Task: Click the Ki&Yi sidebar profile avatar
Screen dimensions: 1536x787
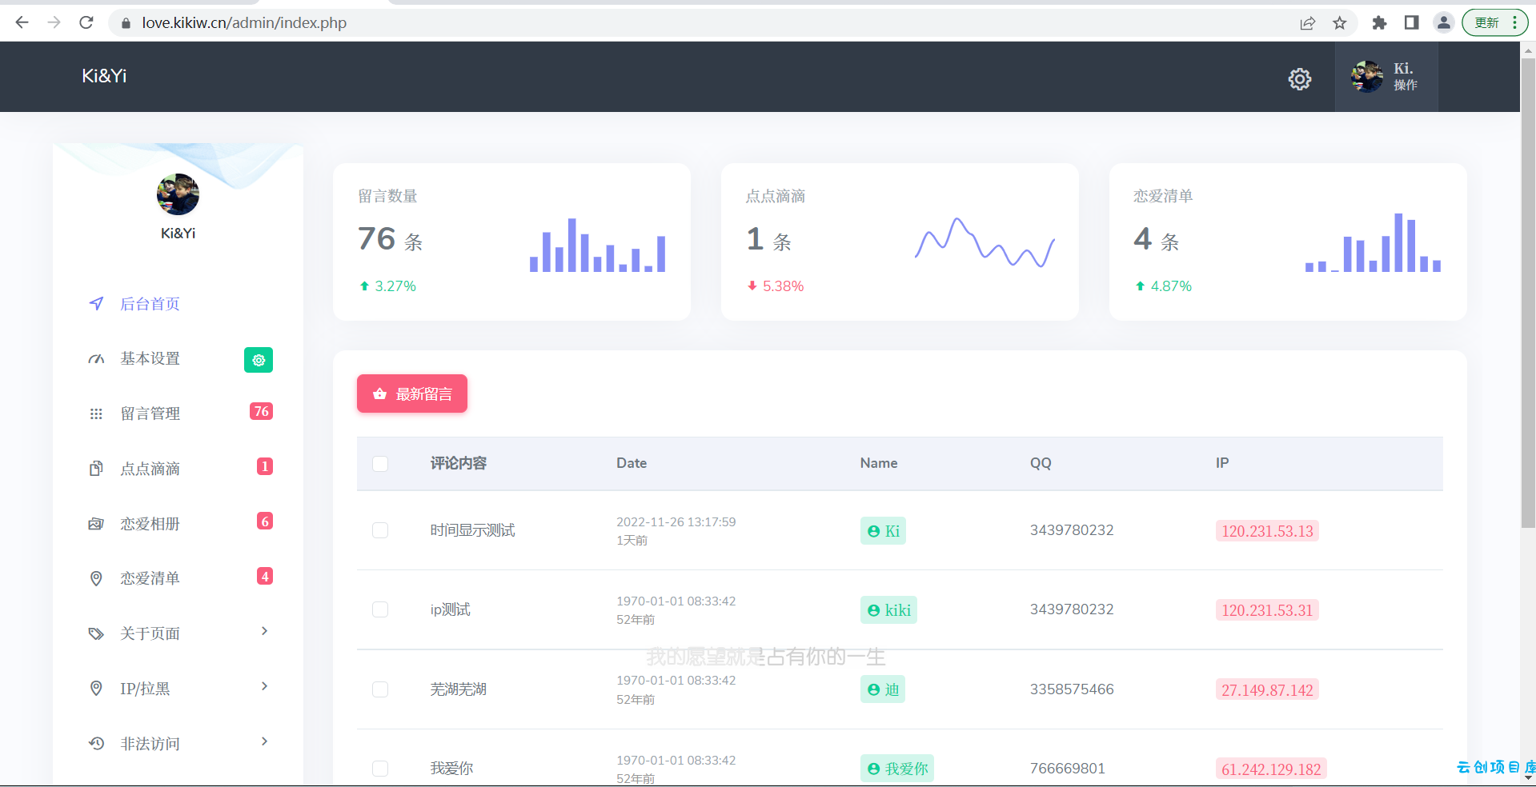Action: (x=178, y=194)
